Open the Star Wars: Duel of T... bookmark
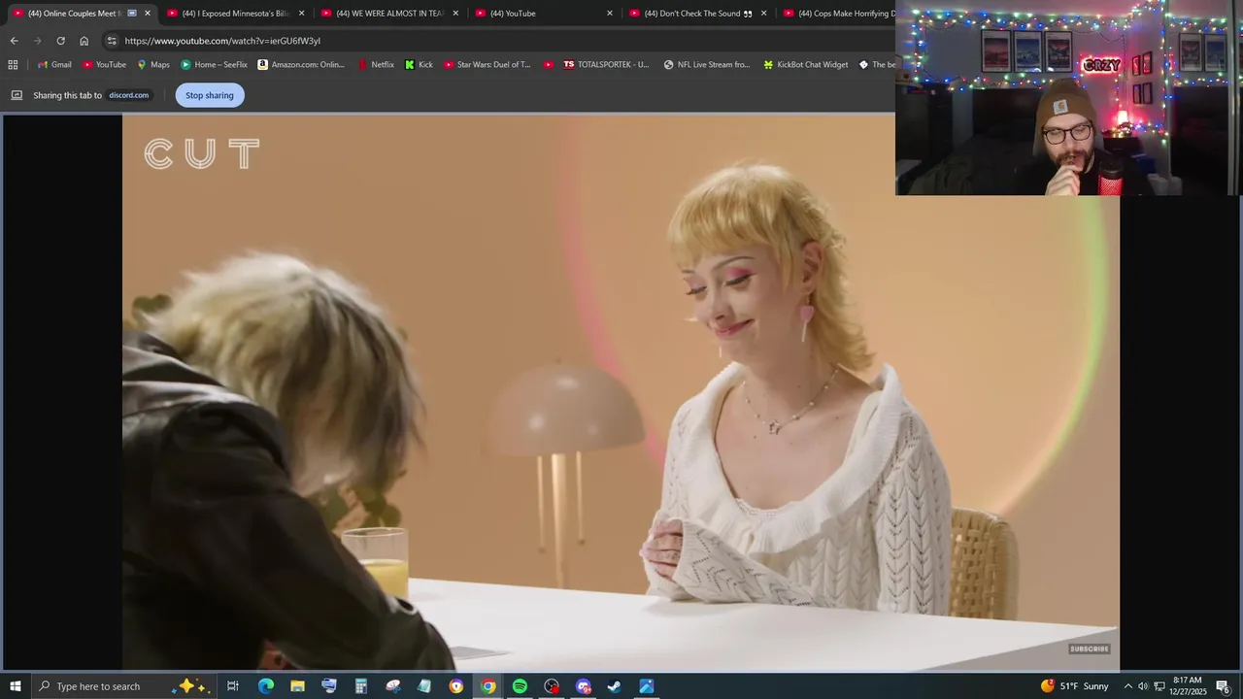This screenshot has width=1243, height=699. 487,65
